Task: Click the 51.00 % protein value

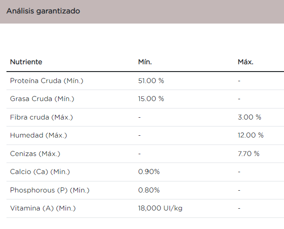Action: (x=151, y=81)
